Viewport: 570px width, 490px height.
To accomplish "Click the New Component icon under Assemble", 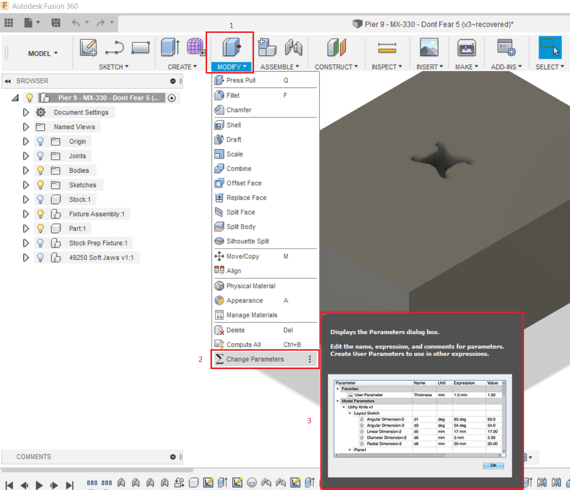I will [x=268, y=47].
